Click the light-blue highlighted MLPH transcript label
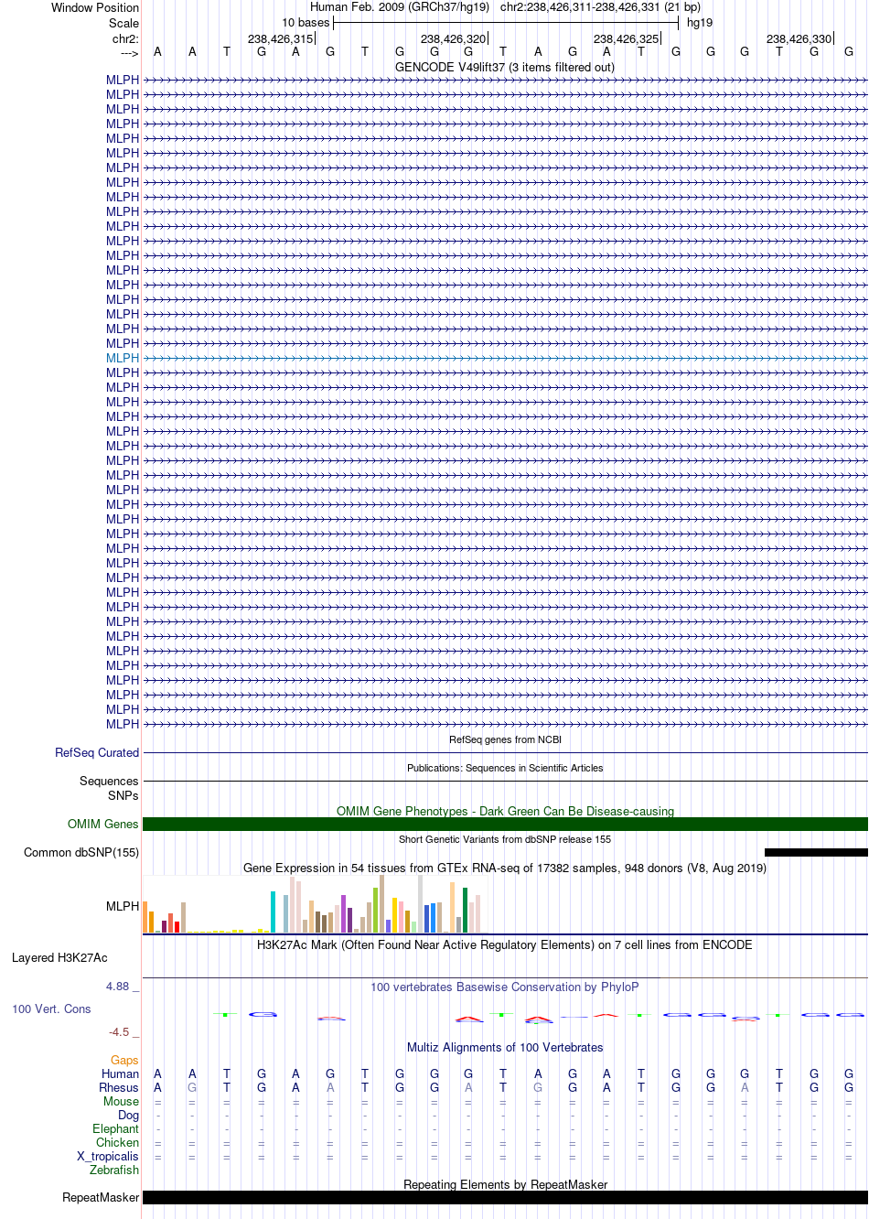The height and width of the screenshot is (1219, 869). (x=123, y=358)
